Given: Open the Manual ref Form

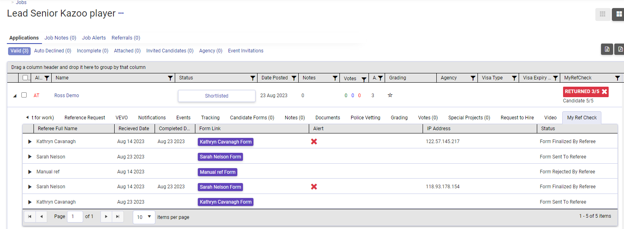Looking at the screenshot, I should tap(218, 172).
